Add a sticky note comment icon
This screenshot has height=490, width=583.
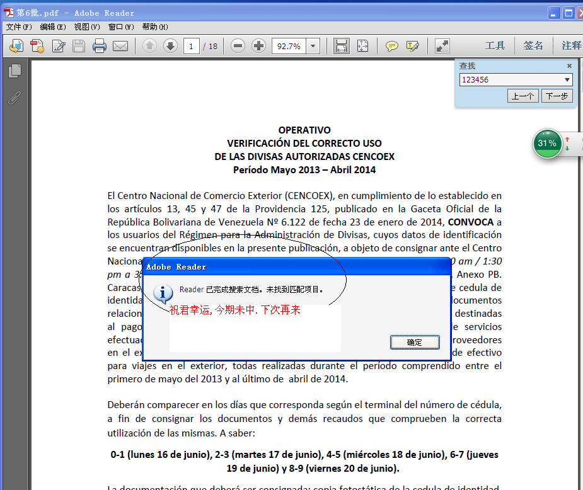pyautogui.click(x=391, y=46)
